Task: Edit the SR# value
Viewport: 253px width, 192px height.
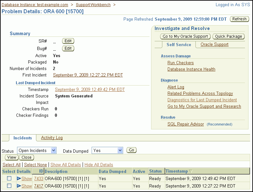Action: tap(68, 41)
